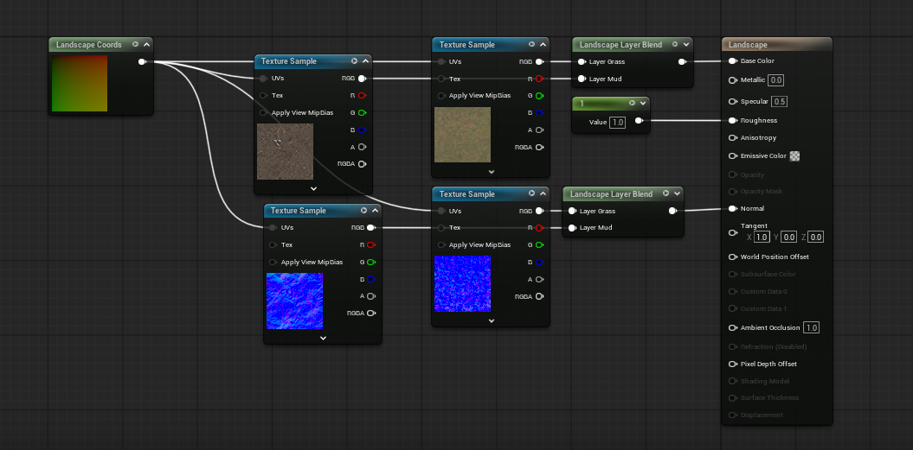The image size is (913, 450).
Task: Click the Normal input pin on Landscape node
Action: point(732,208)
